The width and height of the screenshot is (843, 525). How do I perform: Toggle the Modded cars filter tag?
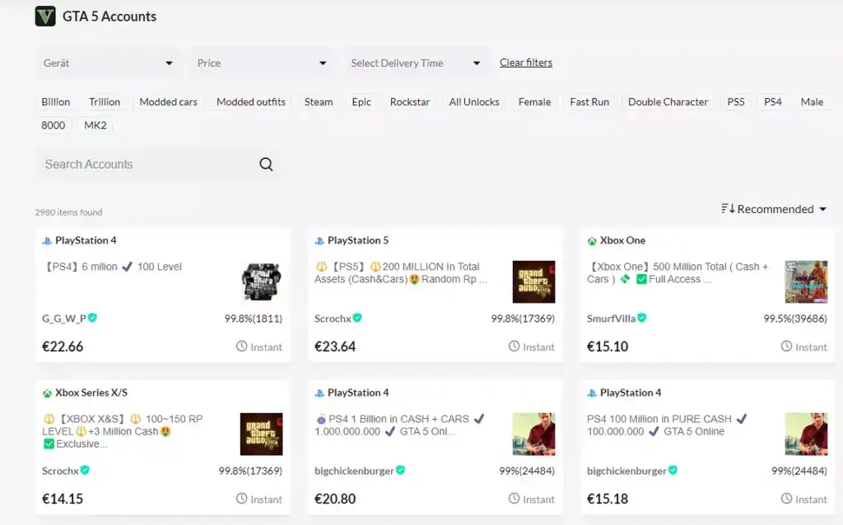(168, 102)
